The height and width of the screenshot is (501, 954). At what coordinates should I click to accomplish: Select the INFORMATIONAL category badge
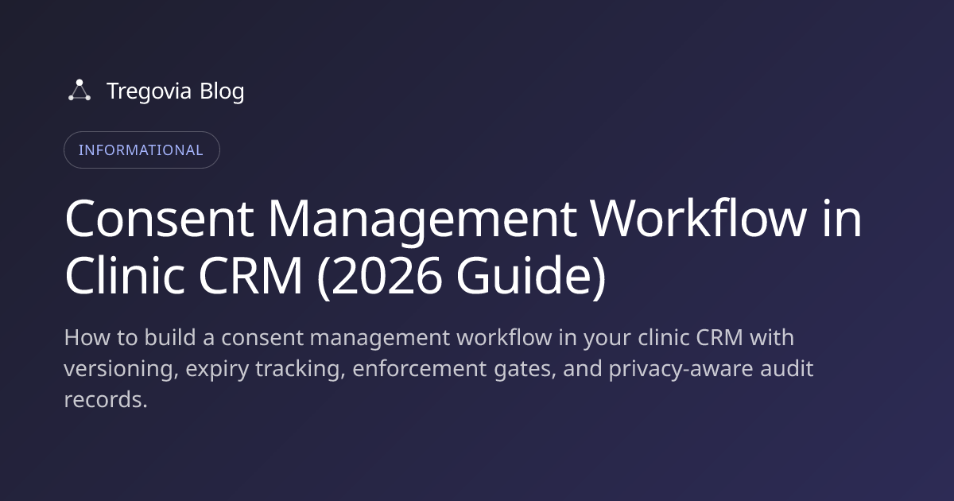click(x=142, y=150)
